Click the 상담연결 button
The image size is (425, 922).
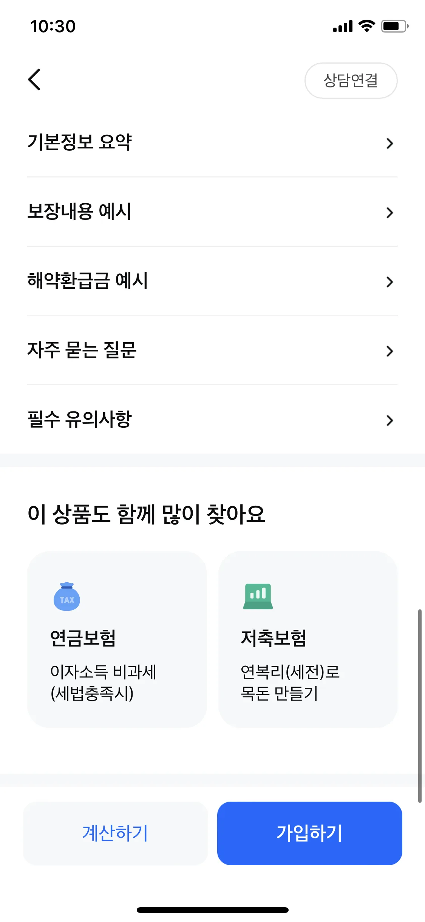click(x=351, y=81)
